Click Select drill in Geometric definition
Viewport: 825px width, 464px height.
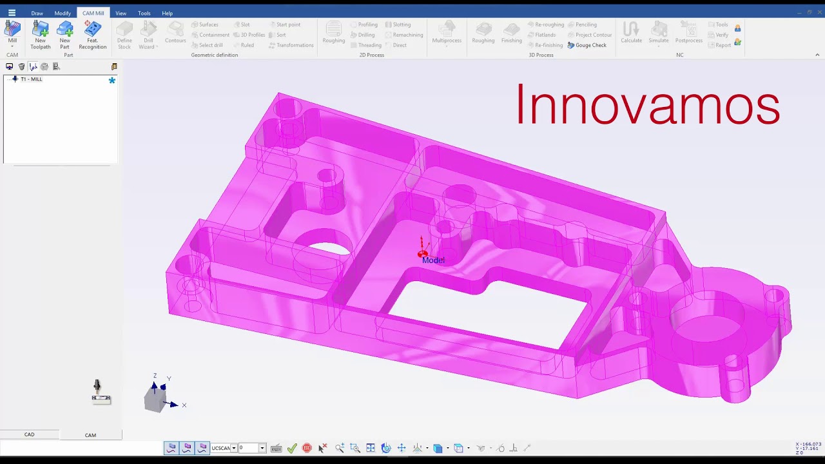click(207, 45)
